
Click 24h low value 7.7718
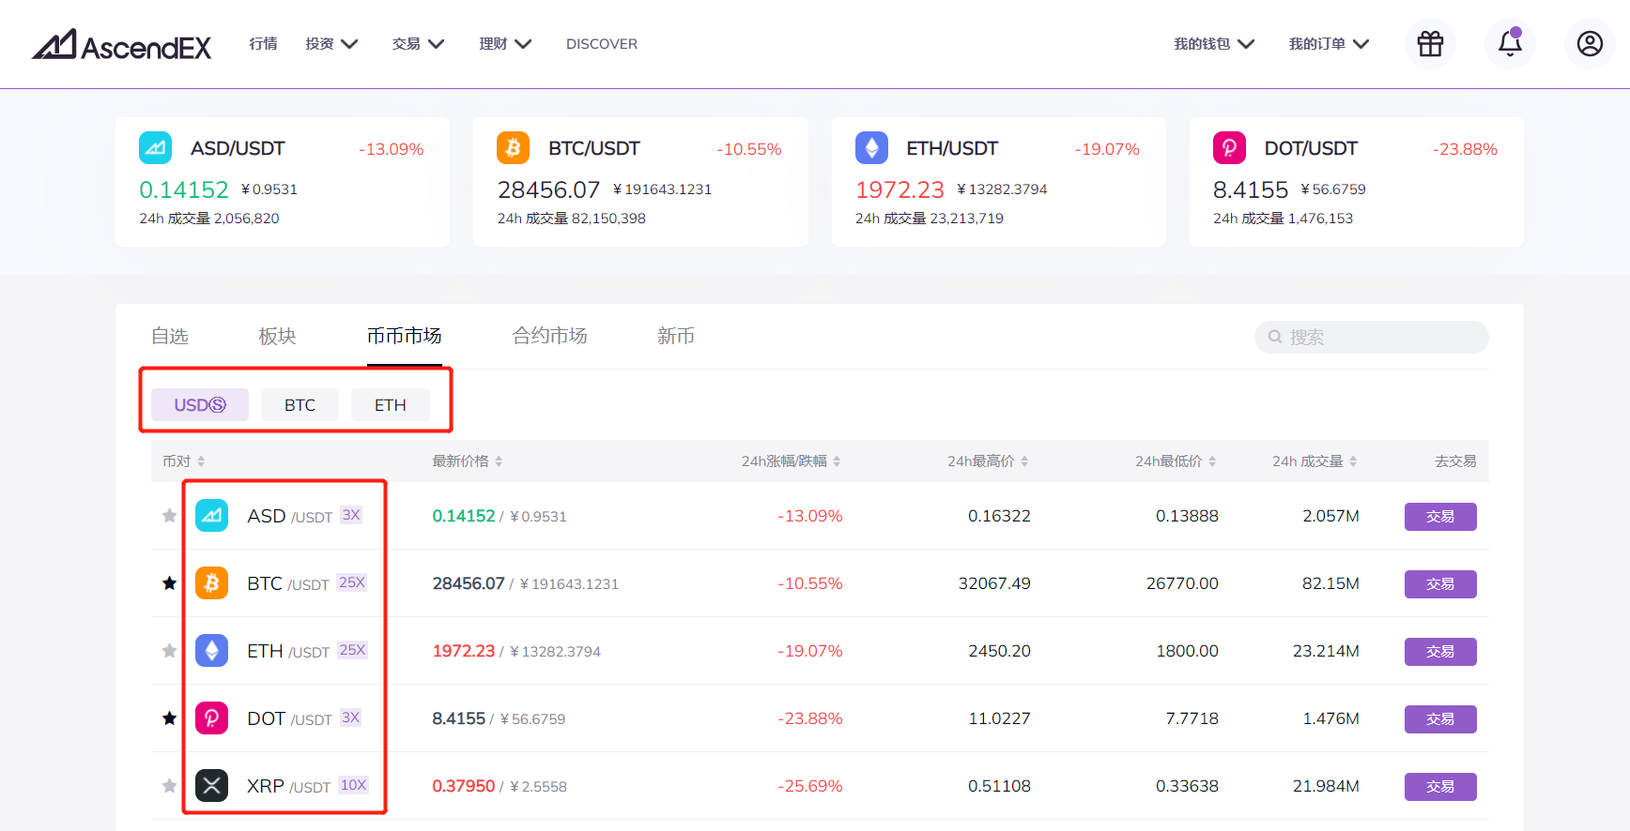1192,718
